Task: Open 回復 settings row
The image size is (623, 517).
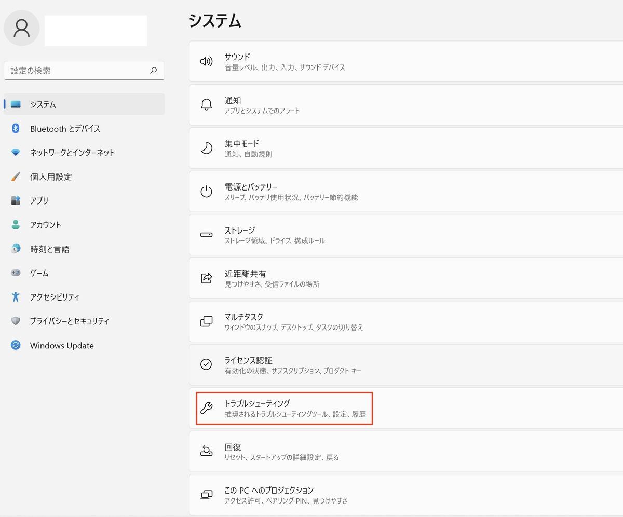Action: tap(406, 451)
